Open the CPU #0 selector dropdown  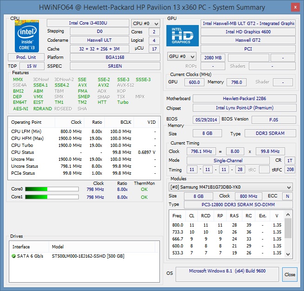(x=146, y=24)
